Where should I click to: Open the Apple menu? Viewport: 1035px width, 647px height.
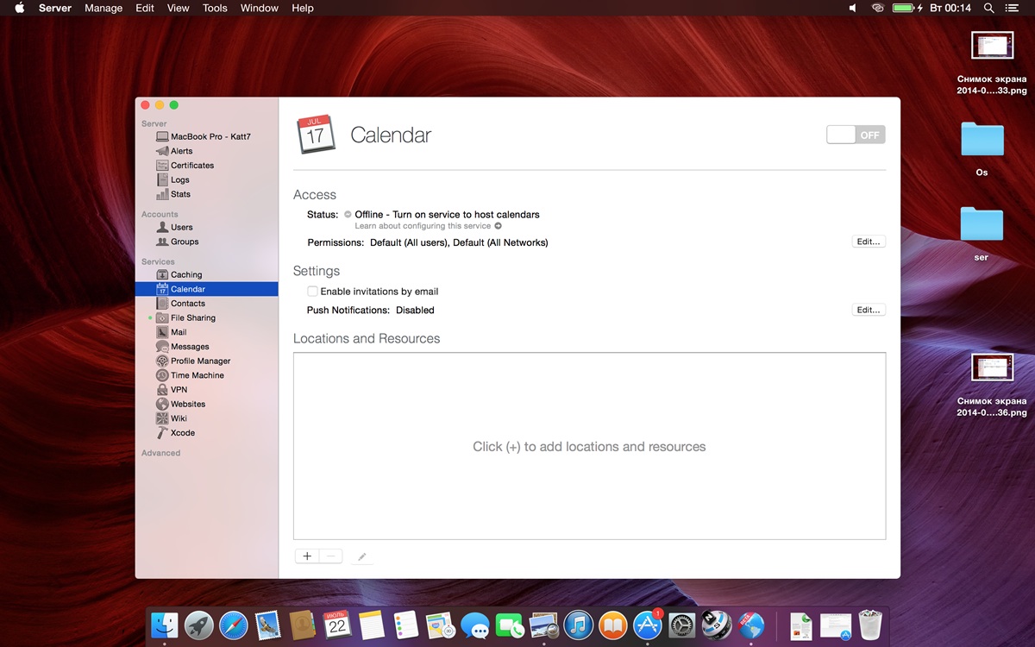click(x=19, y=8)
